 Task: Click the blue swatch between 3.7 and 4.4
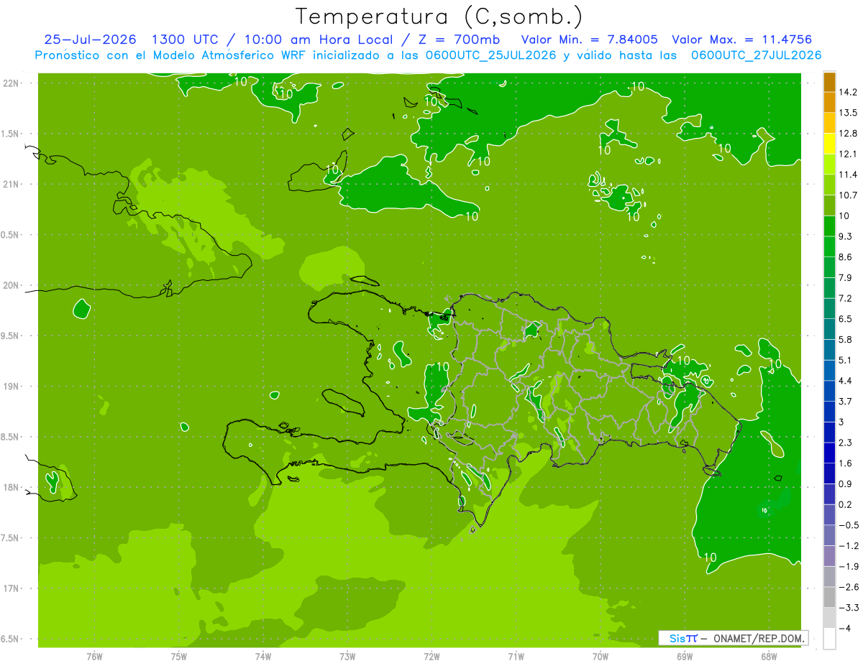pos(829,391)
